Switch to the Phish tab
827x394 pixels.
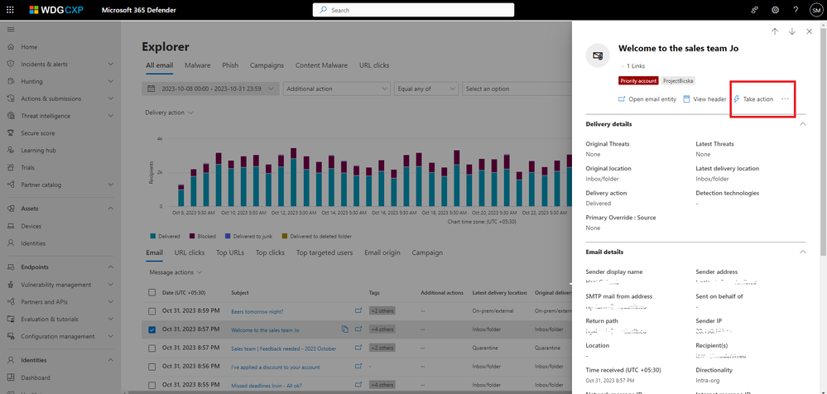click(x=230, y=65)
